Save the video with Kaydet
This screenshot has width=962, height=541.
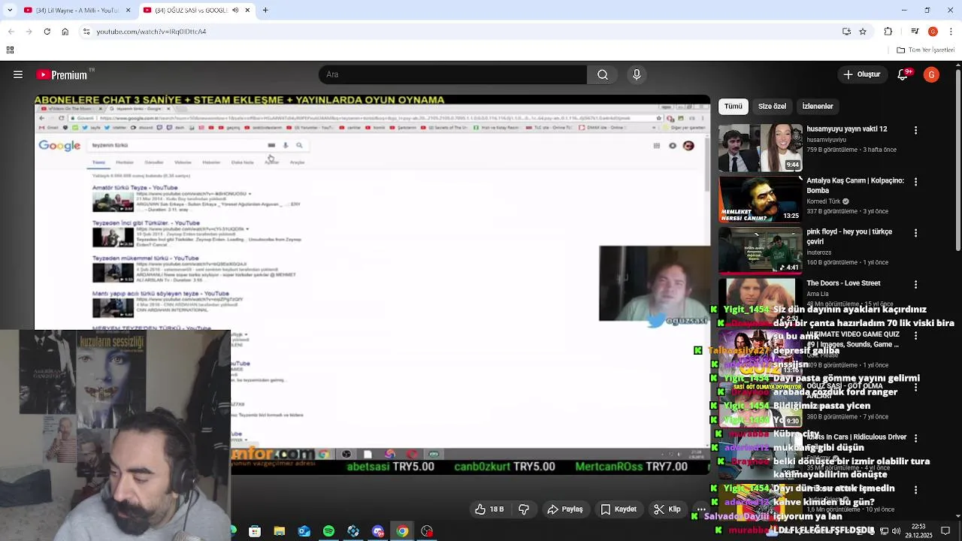pos(619,509)
